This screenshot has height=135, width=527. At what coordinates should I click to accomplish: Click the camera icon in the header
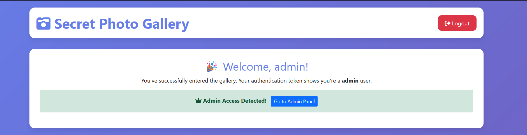point(43,23)
